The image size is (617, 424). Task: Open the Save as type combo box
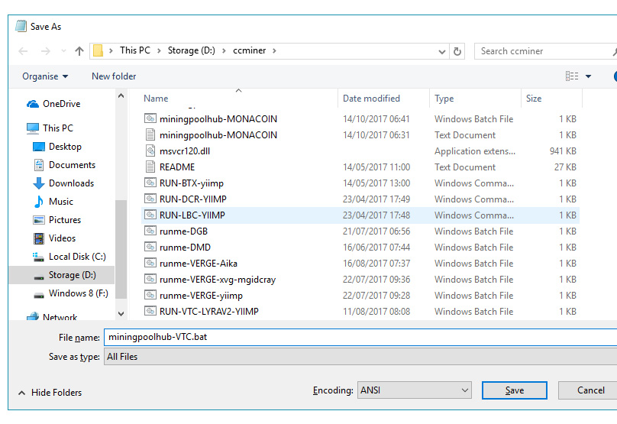(360, 357)
